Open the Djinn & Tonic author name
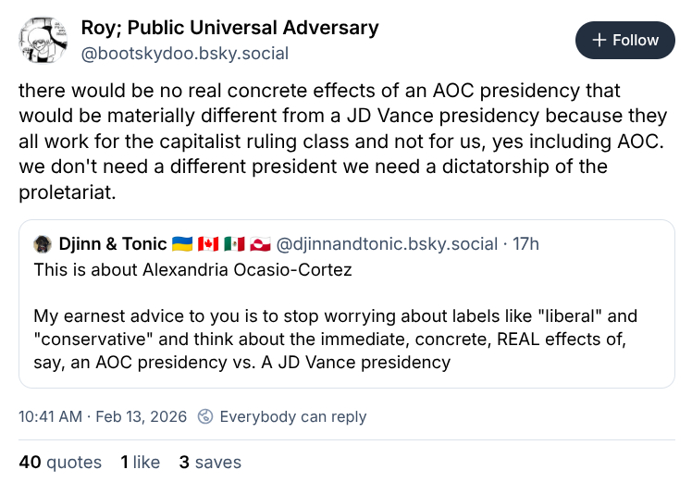 coord(111,244)
